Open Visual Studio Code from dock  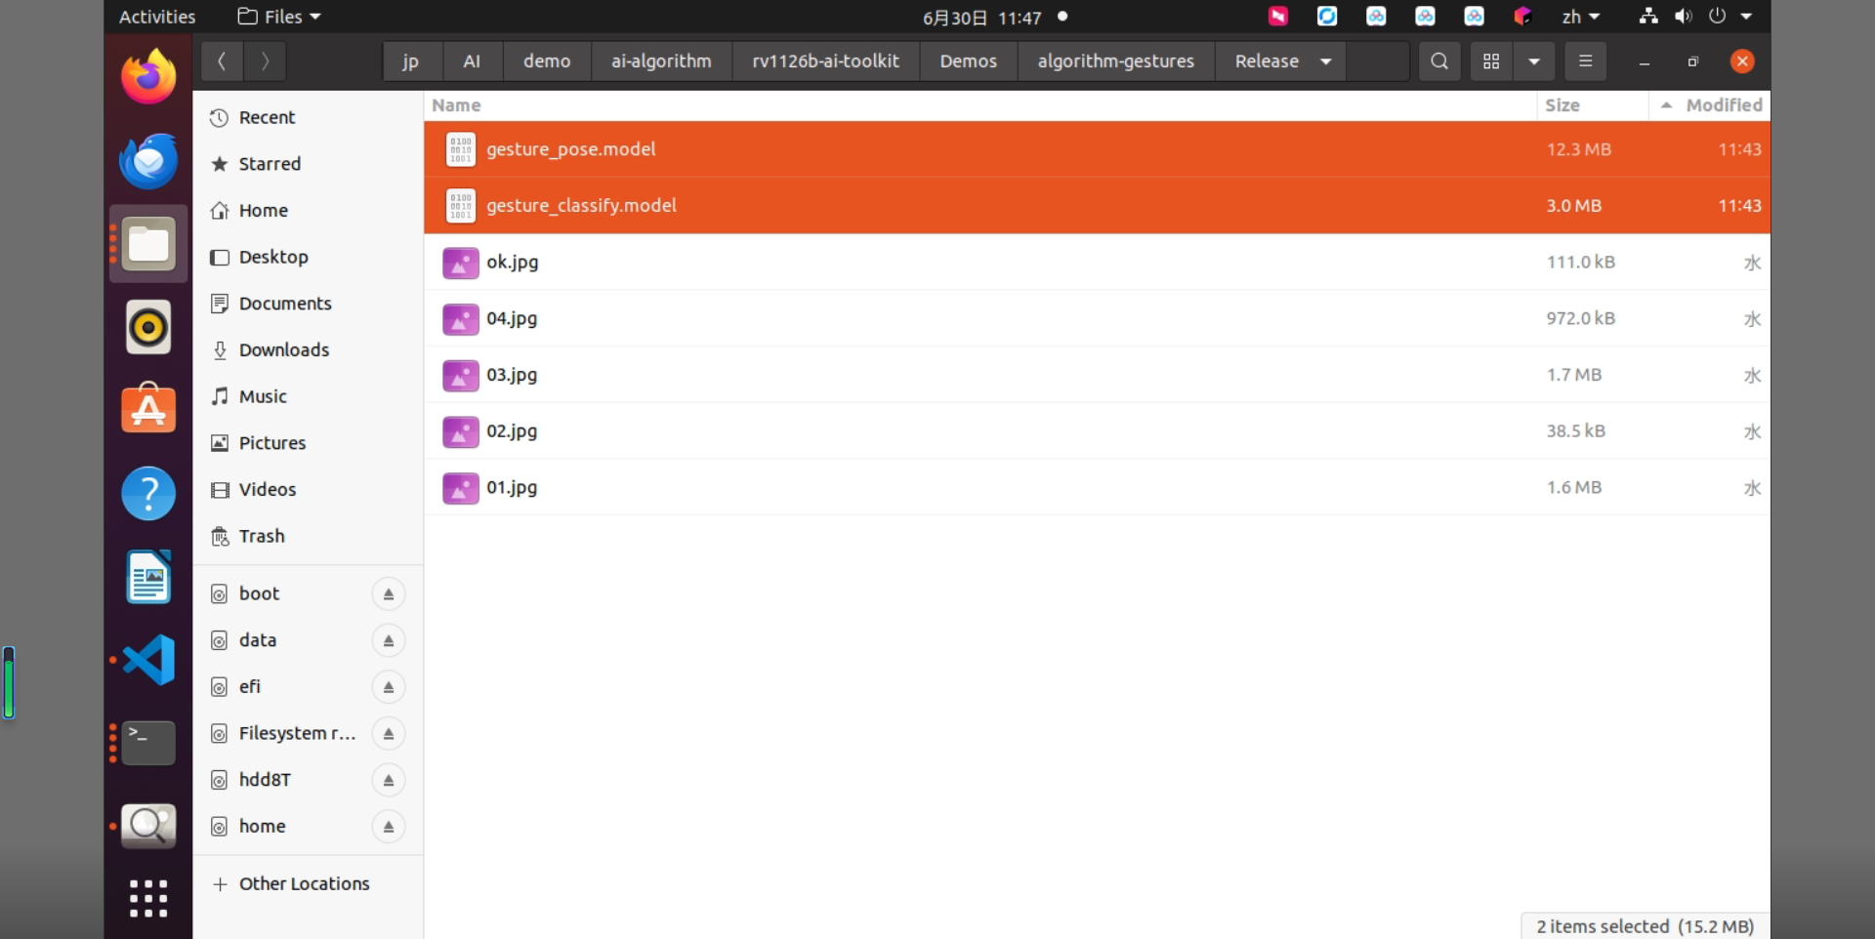[x=148, y=660]
